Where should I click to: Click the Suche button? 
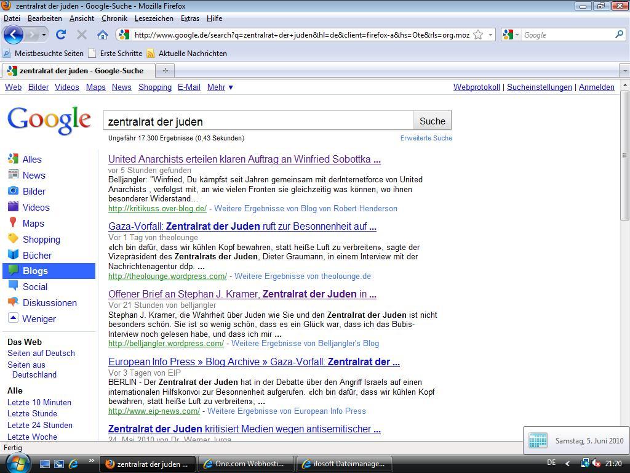(x=433, y=121)
